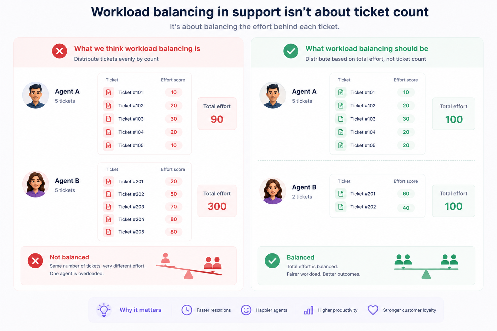The height and width of the screenshot is (331, 497).
Task: Click the green document icon for Ticket #202 under Agent B
Action: [x=341, y=207]
